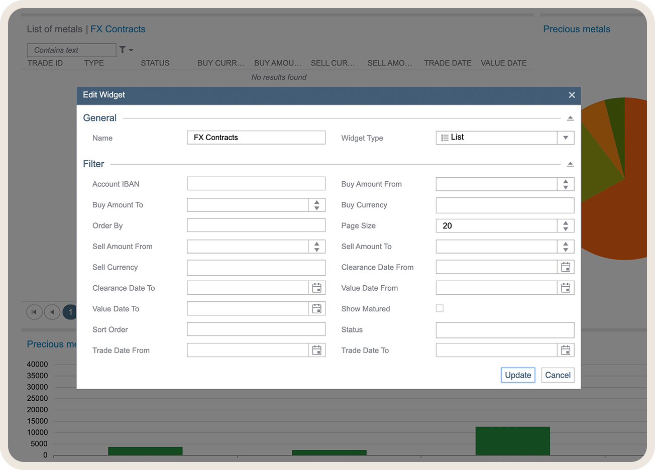The height and width of the screenshot is (470, 655).
Task: Open the Value Date To calendar picker
Action: click(x=316, y=309)
